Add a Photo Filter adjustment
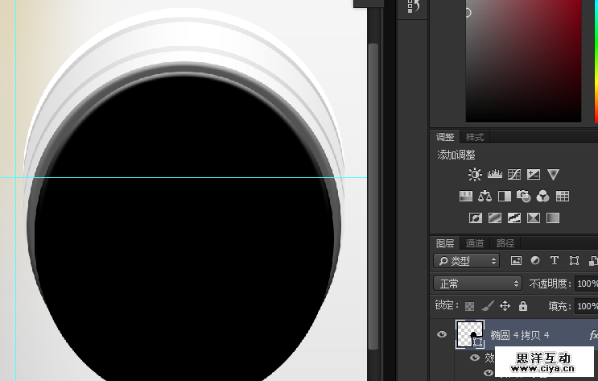598x381 pixels. click(x=524, y=196)
